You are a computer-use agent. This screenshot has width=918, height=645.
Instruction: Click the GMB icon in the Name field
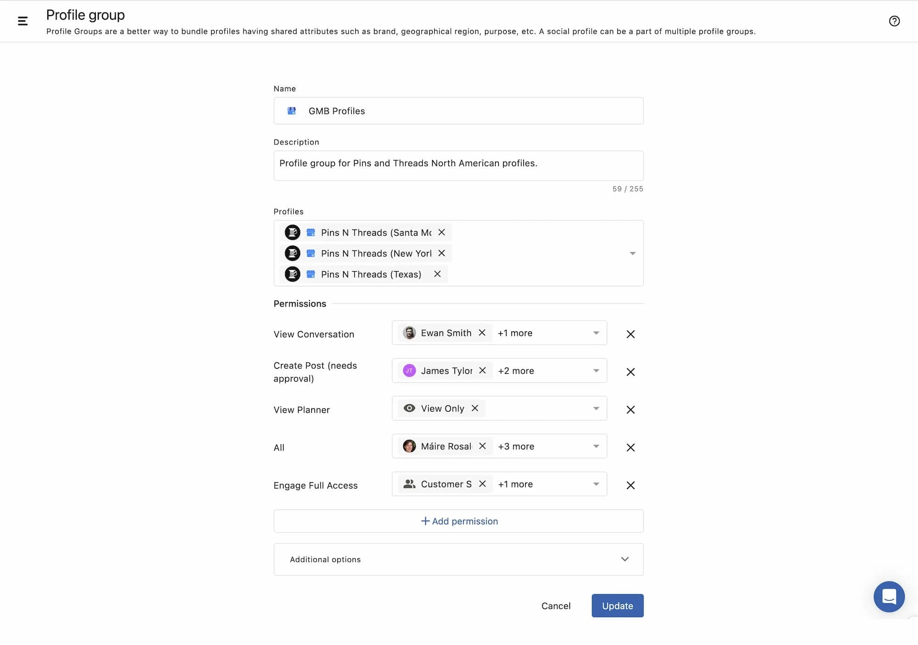tap(291, 111)
